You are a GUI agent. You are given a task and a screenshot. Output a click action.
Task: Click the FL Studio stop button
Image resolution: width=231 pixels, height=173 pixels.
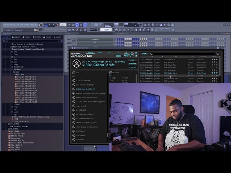(54, 25)
